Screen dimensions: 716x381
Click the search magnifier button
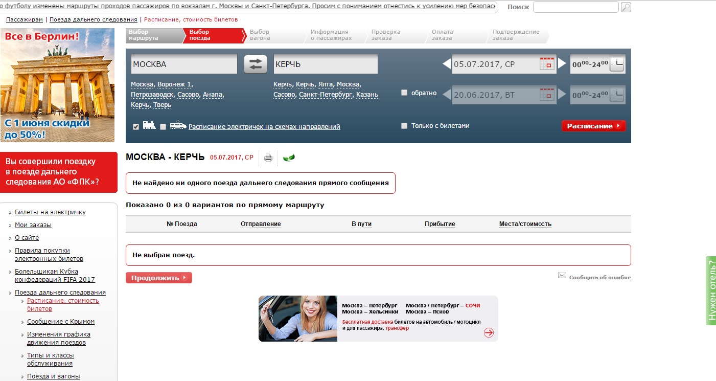[626, 7]
